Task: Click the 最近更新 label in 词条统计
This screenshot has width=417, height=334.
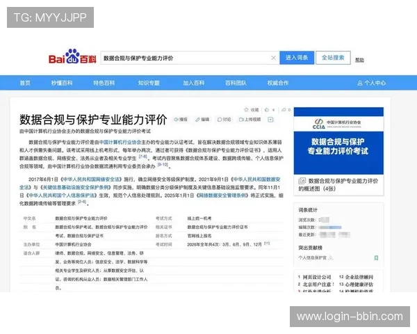Action: click(x=306, y=234)
